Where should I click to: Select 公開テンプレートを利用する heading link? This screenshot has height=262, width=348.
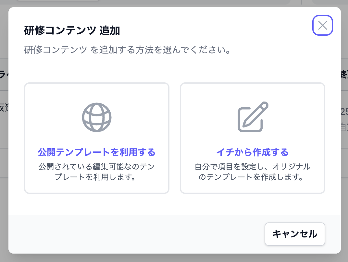[96, 152]
